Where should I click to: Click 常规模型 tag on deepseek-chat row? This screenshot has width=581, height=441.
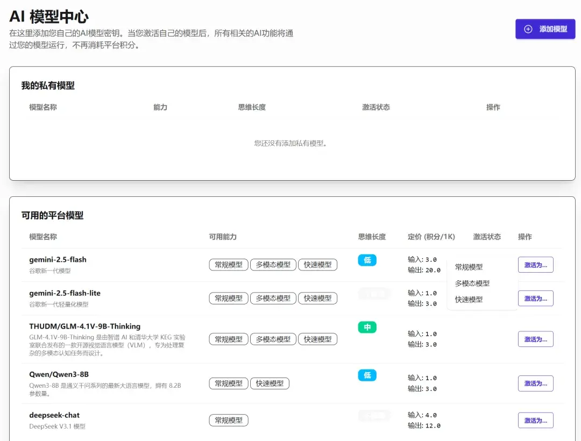(229, 420)
